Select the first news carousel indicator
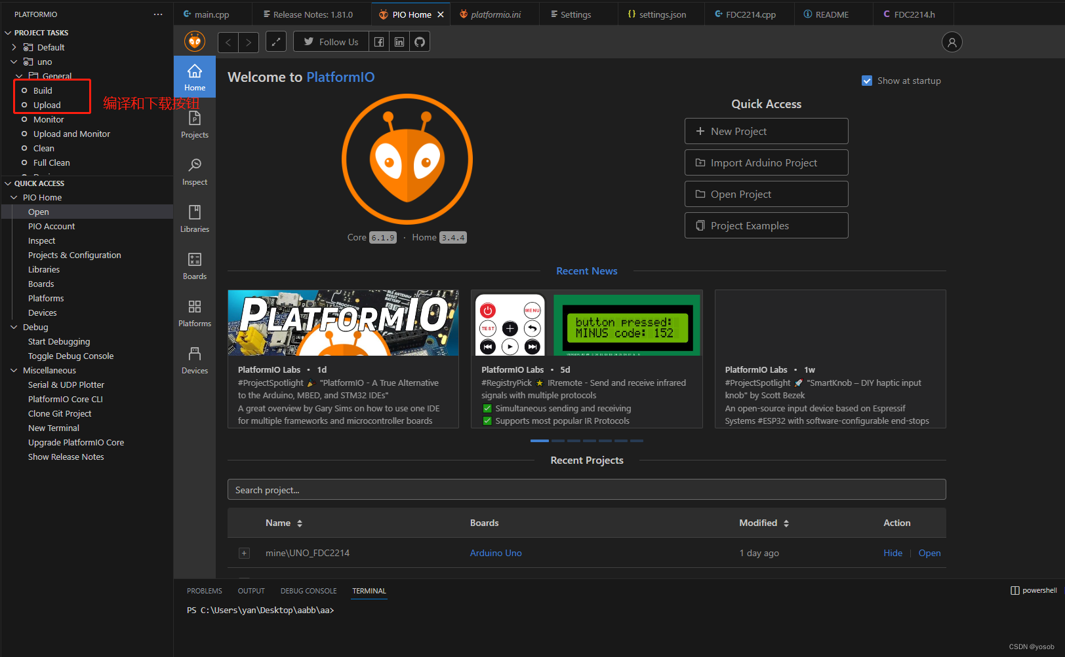 [x=540, y=441]
